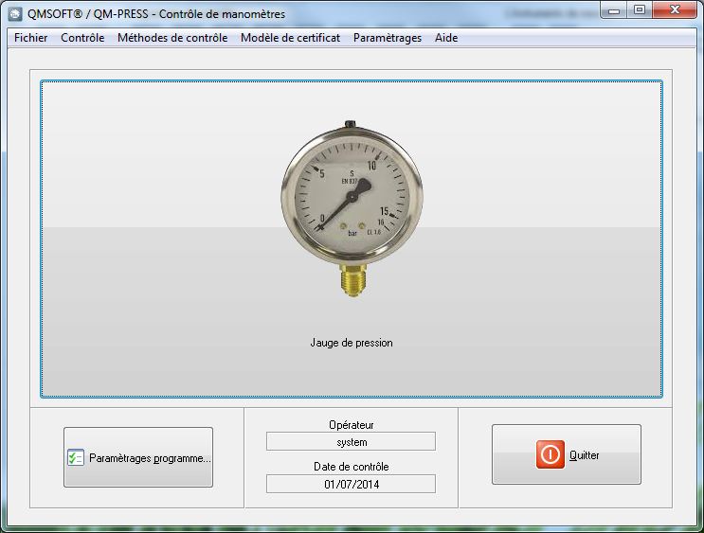This screenshot has height=533, width=704.
Task: Select the Jauge de pression panel
Action: (x=352, y=239)
